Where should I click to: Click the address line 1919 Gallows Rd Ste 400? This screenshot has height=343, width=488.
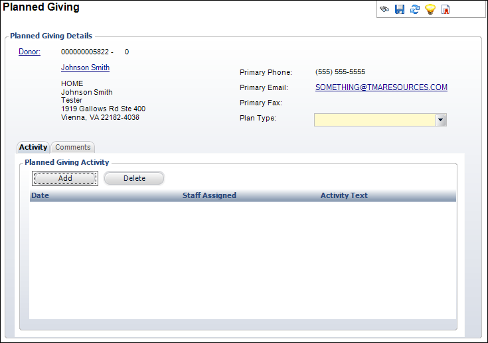click(x=104, y=109)
